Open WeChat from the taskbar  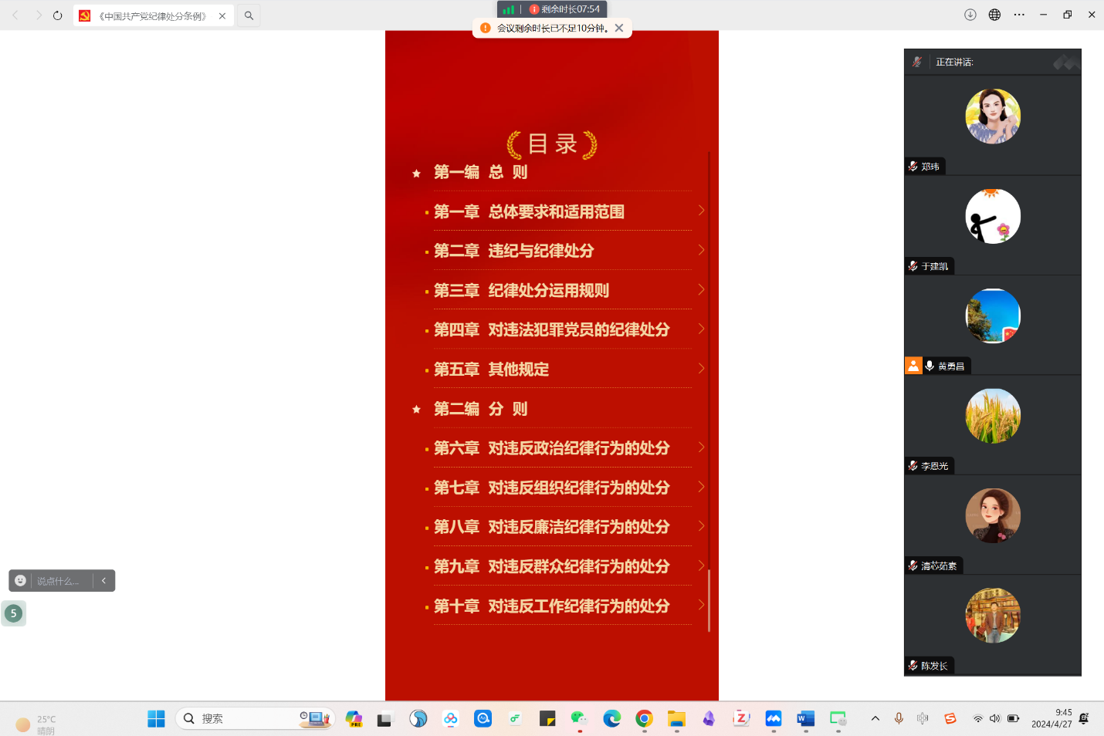click(x=579, y=719)
